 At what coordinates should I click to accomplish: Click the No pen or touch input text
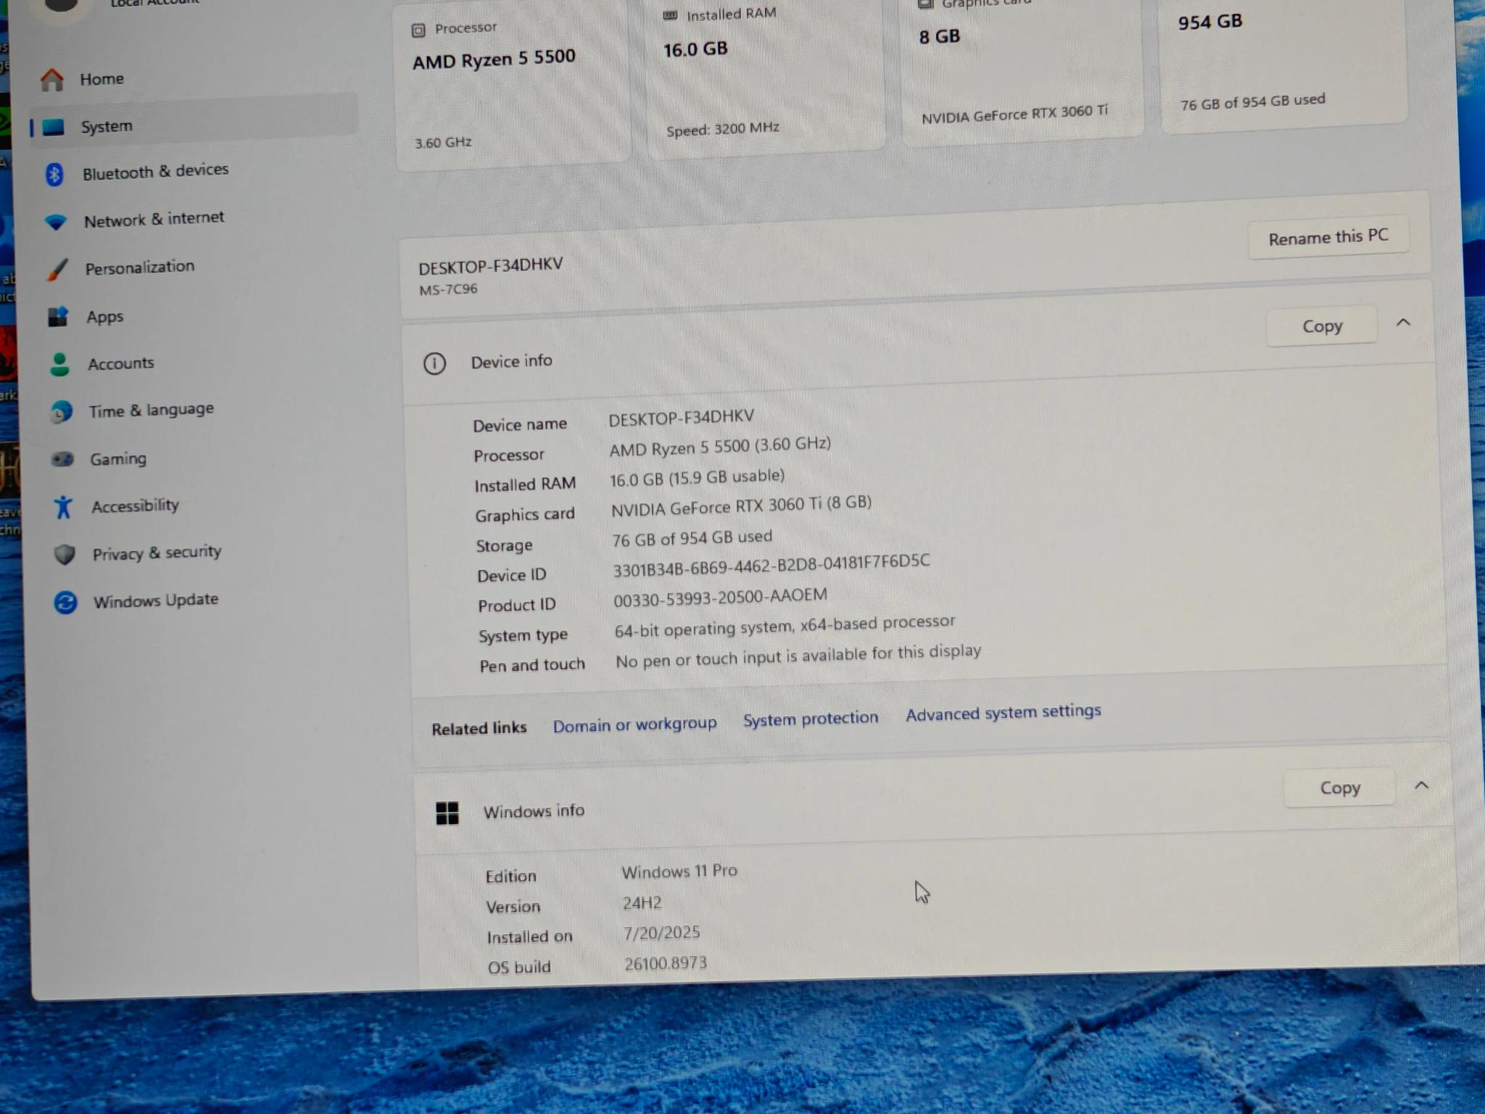point(798,656)
